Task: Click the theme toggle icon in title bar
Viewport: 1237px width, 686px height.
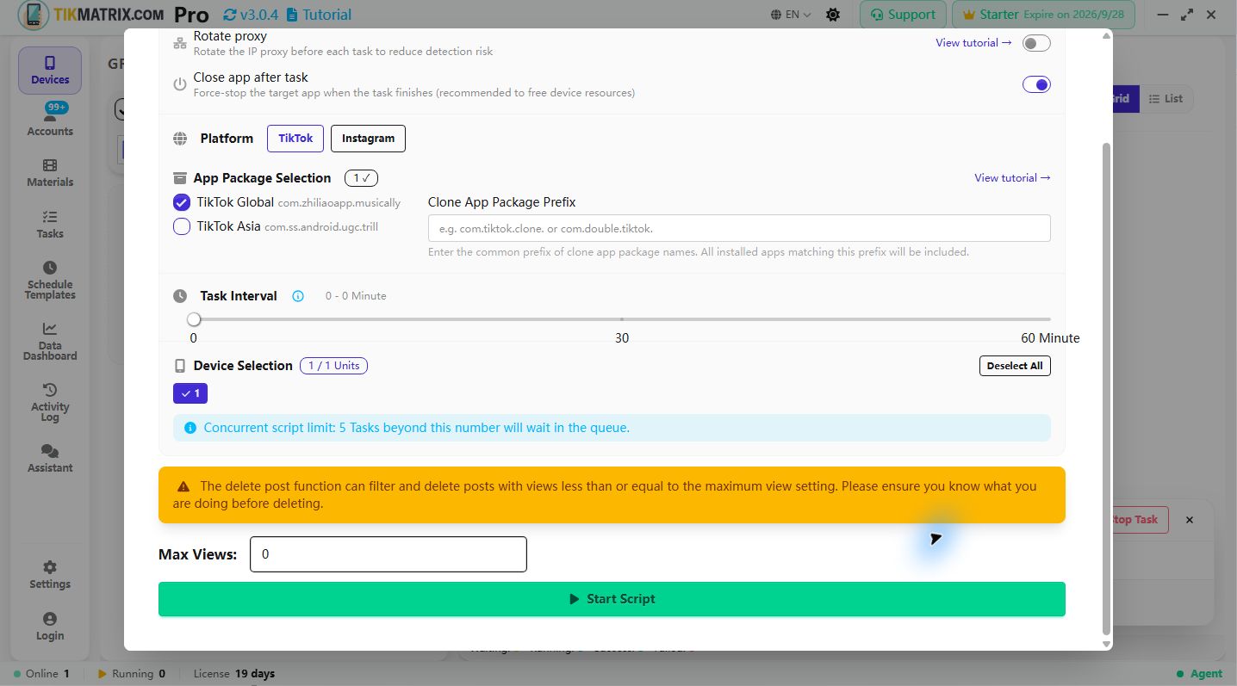Action: pos(832,15)
